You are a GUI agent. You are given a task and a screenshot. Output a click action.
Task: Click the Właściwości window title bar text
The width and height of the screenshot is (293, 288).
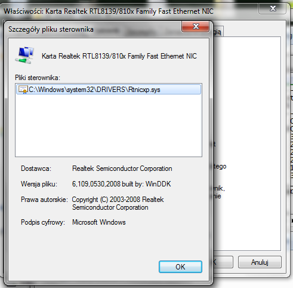pyautogui.click(x=109, y=11)
